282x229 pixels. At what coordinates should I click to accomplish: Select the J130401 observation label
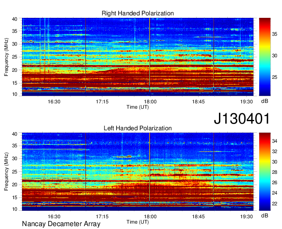point(242,119)
